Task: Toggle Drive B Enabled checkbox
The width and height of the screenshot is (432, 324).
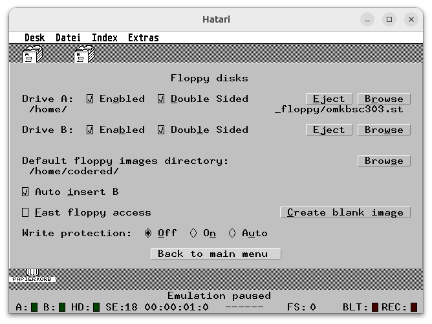Action: (x=90, y=130)
